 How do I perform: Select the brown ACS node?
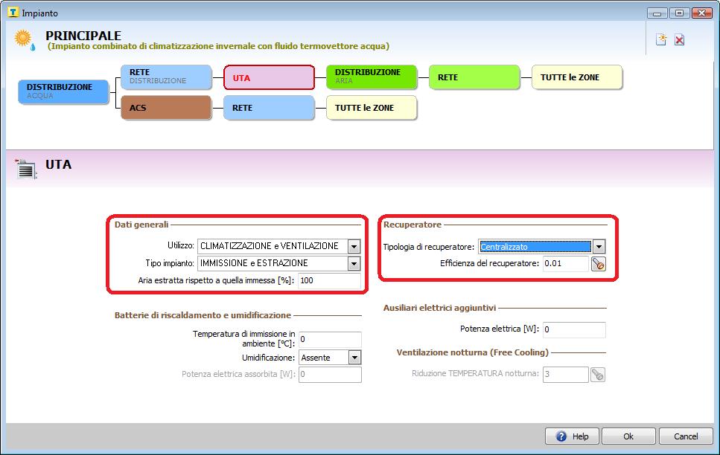(x=166, y=108)
